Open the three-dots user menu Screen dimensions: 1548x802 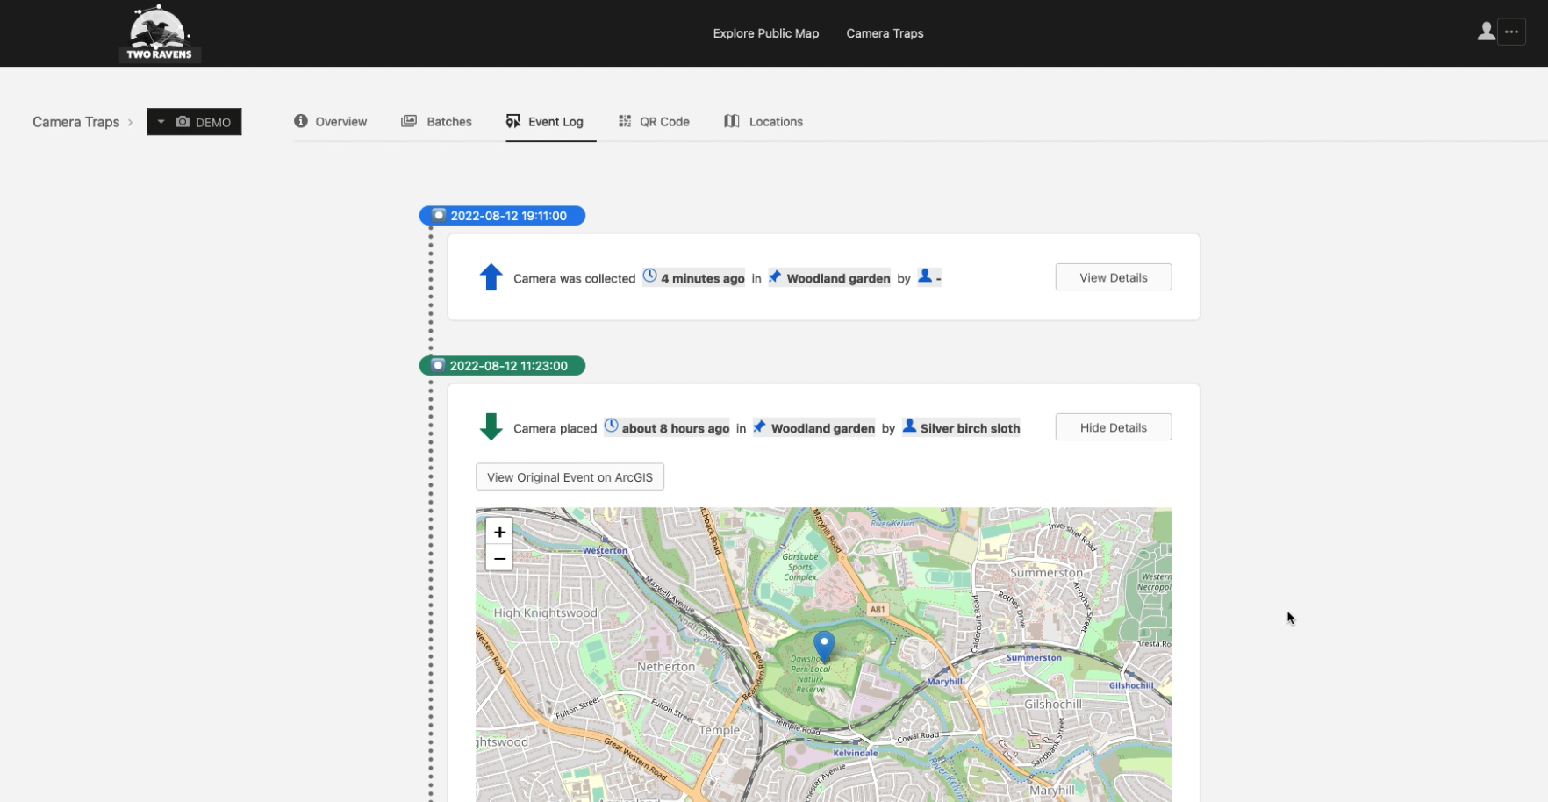tap(1511, 32)
